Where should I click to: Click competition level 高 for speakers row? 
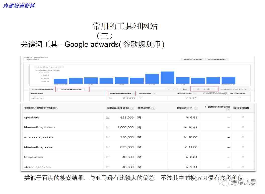[139, 118]
